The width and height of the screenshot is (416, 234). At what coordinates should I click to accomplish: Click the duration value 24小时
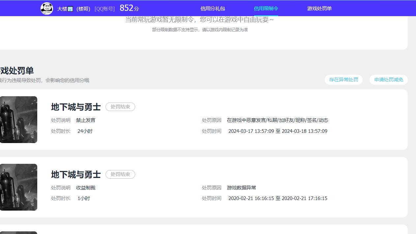click(x=85, y=131)
